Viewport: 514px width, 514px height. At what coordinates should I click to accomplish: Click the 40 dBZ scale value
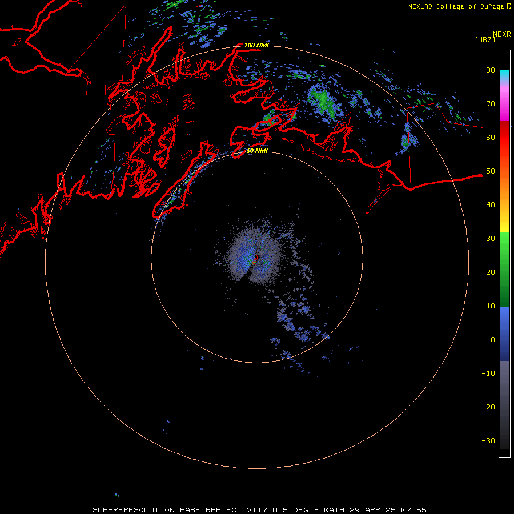491,205
